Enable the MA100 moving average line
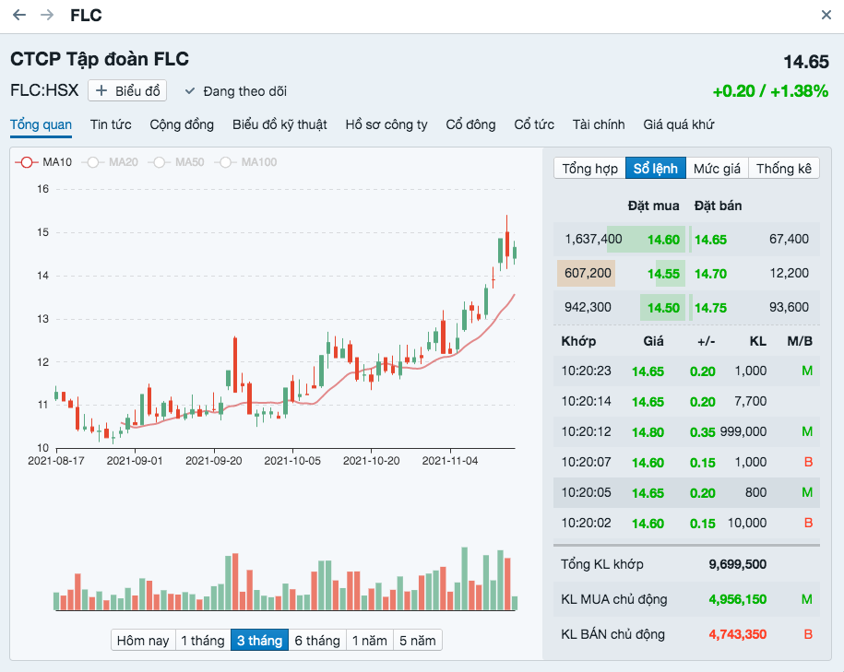Viewport: 844px width, 672px height. 245,162
